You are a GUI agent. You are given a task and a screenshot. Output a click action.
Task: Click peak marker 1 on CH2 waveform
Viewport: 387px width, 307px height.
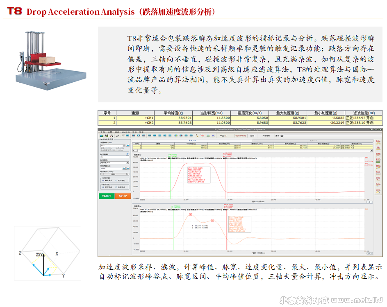click(x=191, y=214)
